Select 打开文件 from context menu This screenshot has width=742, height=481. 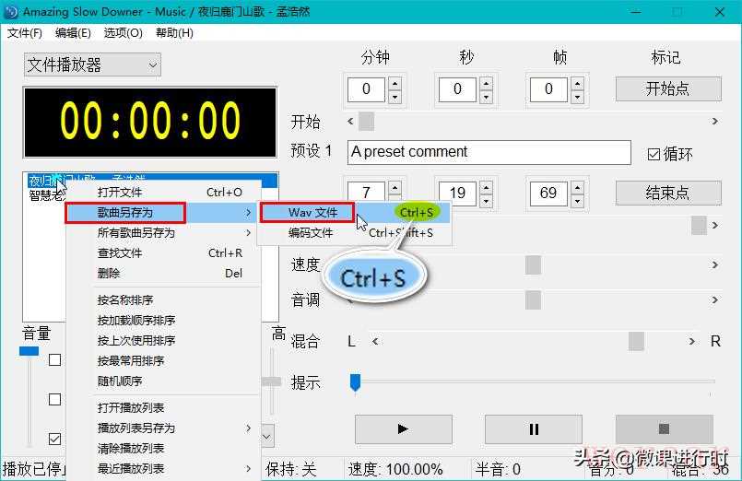(x=120, y=193)
